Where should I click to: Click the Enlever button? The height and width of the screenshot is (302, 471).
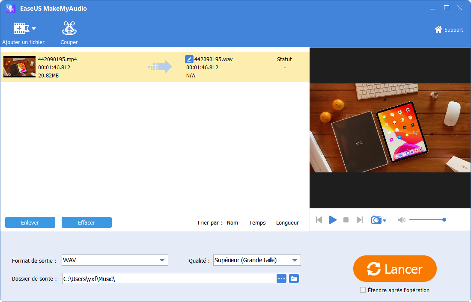point(30,222)
